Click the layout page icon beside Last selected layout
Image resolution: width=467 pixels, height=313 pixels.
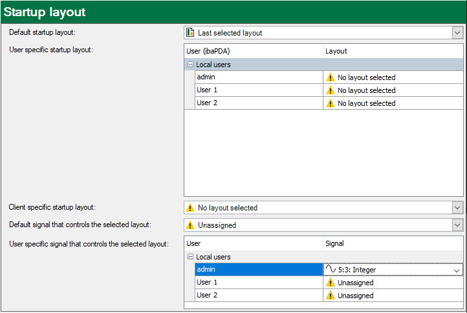[x=190, y=32]
